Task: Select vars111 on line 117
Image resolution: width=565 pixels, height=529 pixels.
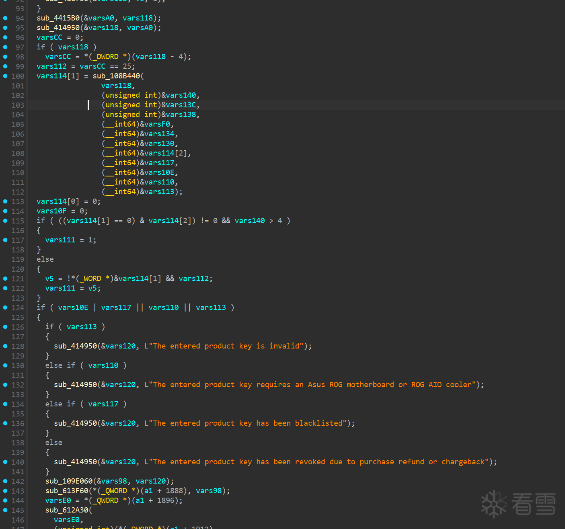Action: 60,240
